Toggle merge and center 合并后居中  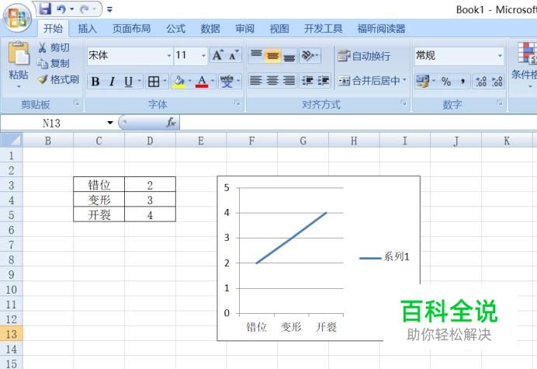369,81
